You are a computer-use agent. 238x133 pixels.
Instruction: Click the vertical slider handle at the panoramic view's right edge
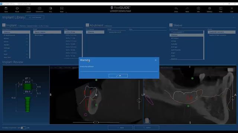232,98
